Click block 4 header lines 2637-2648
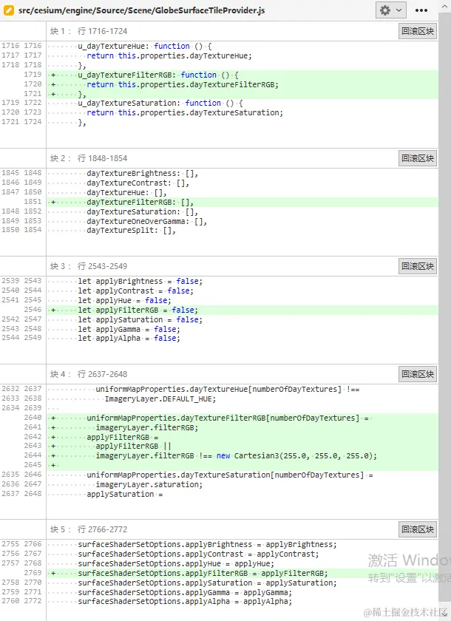Image resolution: width=451 pixels, height=621 pixels. (89, 374)
